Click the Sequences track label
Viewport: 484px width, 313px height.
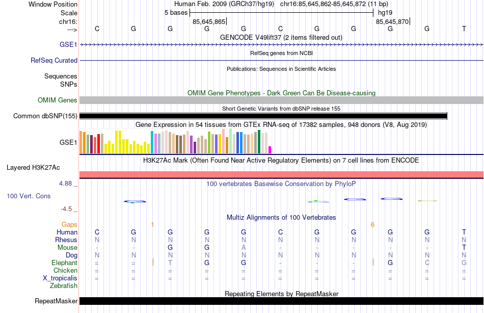click(61, 76)
